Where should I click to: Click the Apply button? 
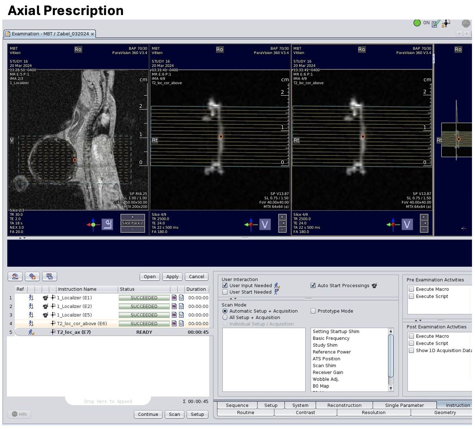click(x=172, y=277)
